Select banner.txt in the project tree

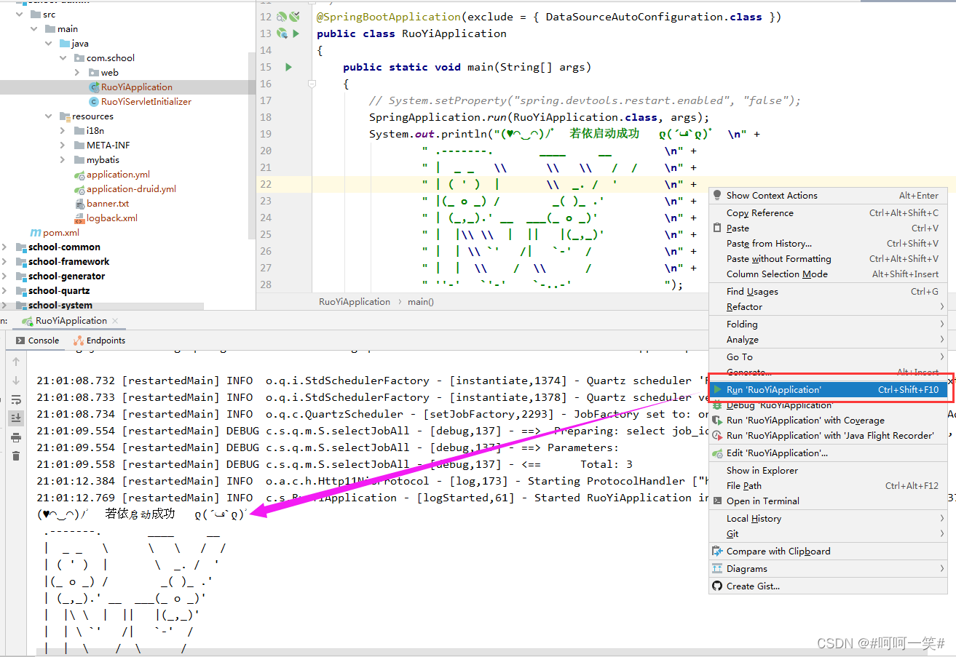[x=108, y=204]
